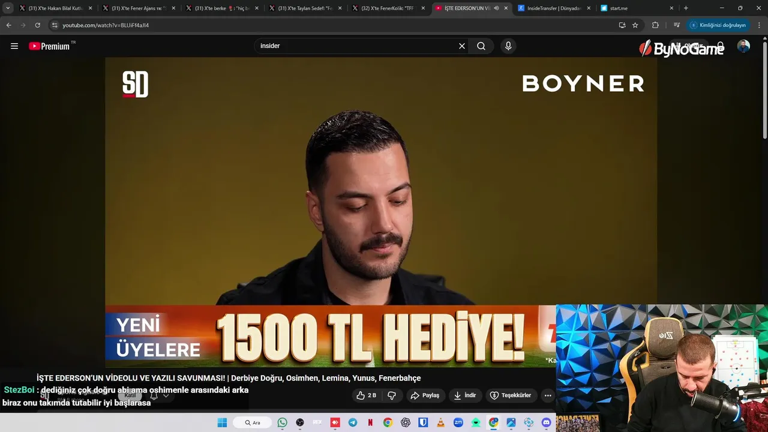Open Discord from the taskbar
This screenshot has width=768, height=432.
[x=546, y=422]
